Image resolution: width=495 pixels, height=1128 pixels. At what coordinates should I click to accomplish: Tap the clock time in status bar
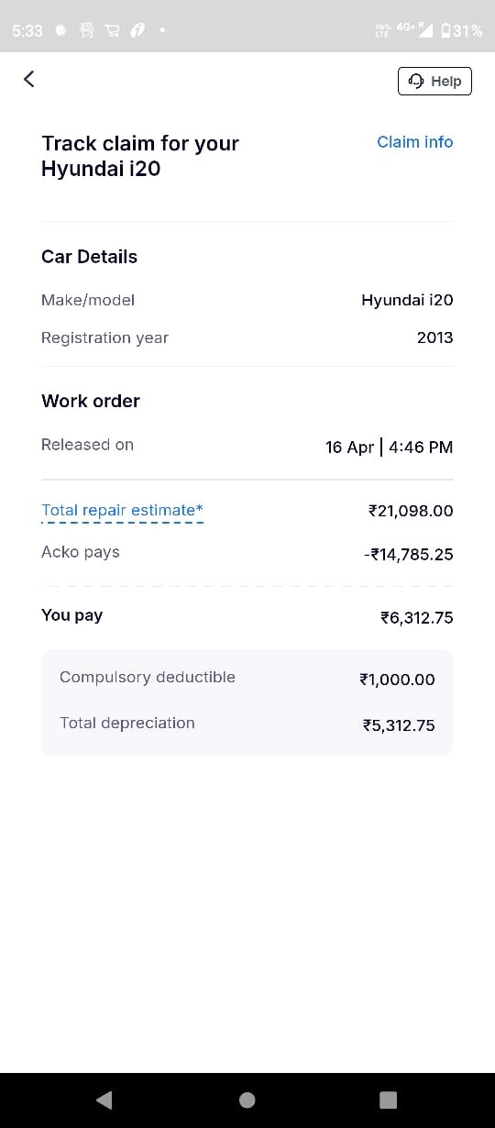[x=27, y=30]
